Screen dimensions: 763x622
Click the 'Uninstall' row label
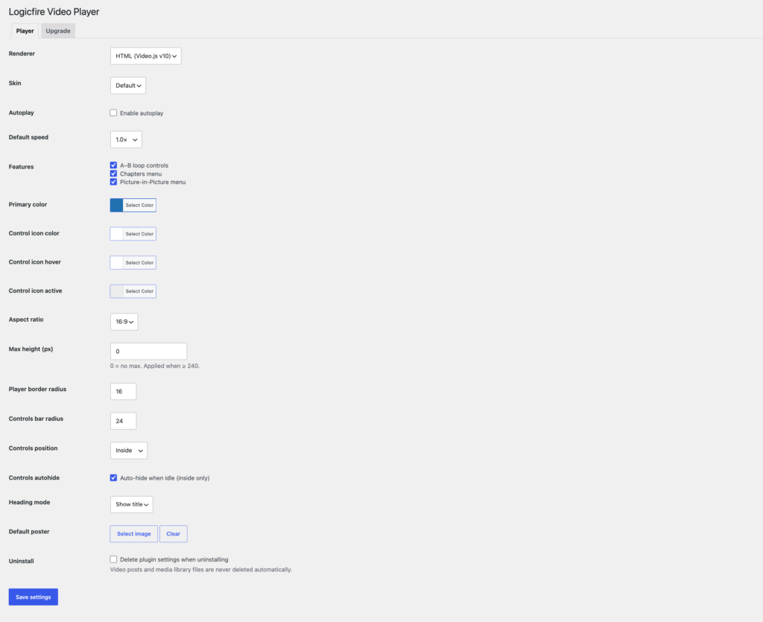[22, 561]
